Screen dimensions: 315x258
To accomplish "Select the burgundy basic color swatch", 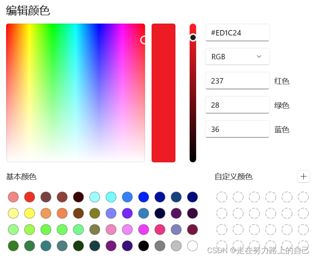I will [x=192, y=230].
